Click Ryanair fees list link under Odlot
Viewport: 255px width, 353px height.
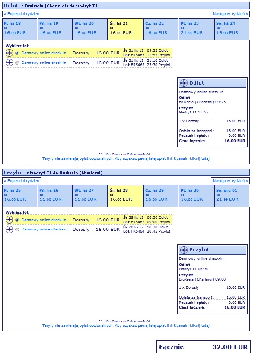(126, 158)
